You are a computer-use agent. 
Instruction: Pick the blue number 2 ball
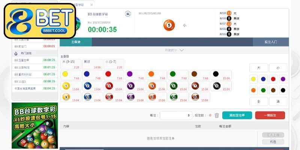click(88, 86)
